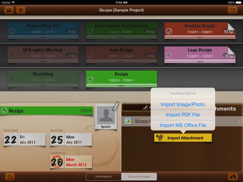Switch to the Information tab
This screenshot has width=243, height=182.
point(104,177)
